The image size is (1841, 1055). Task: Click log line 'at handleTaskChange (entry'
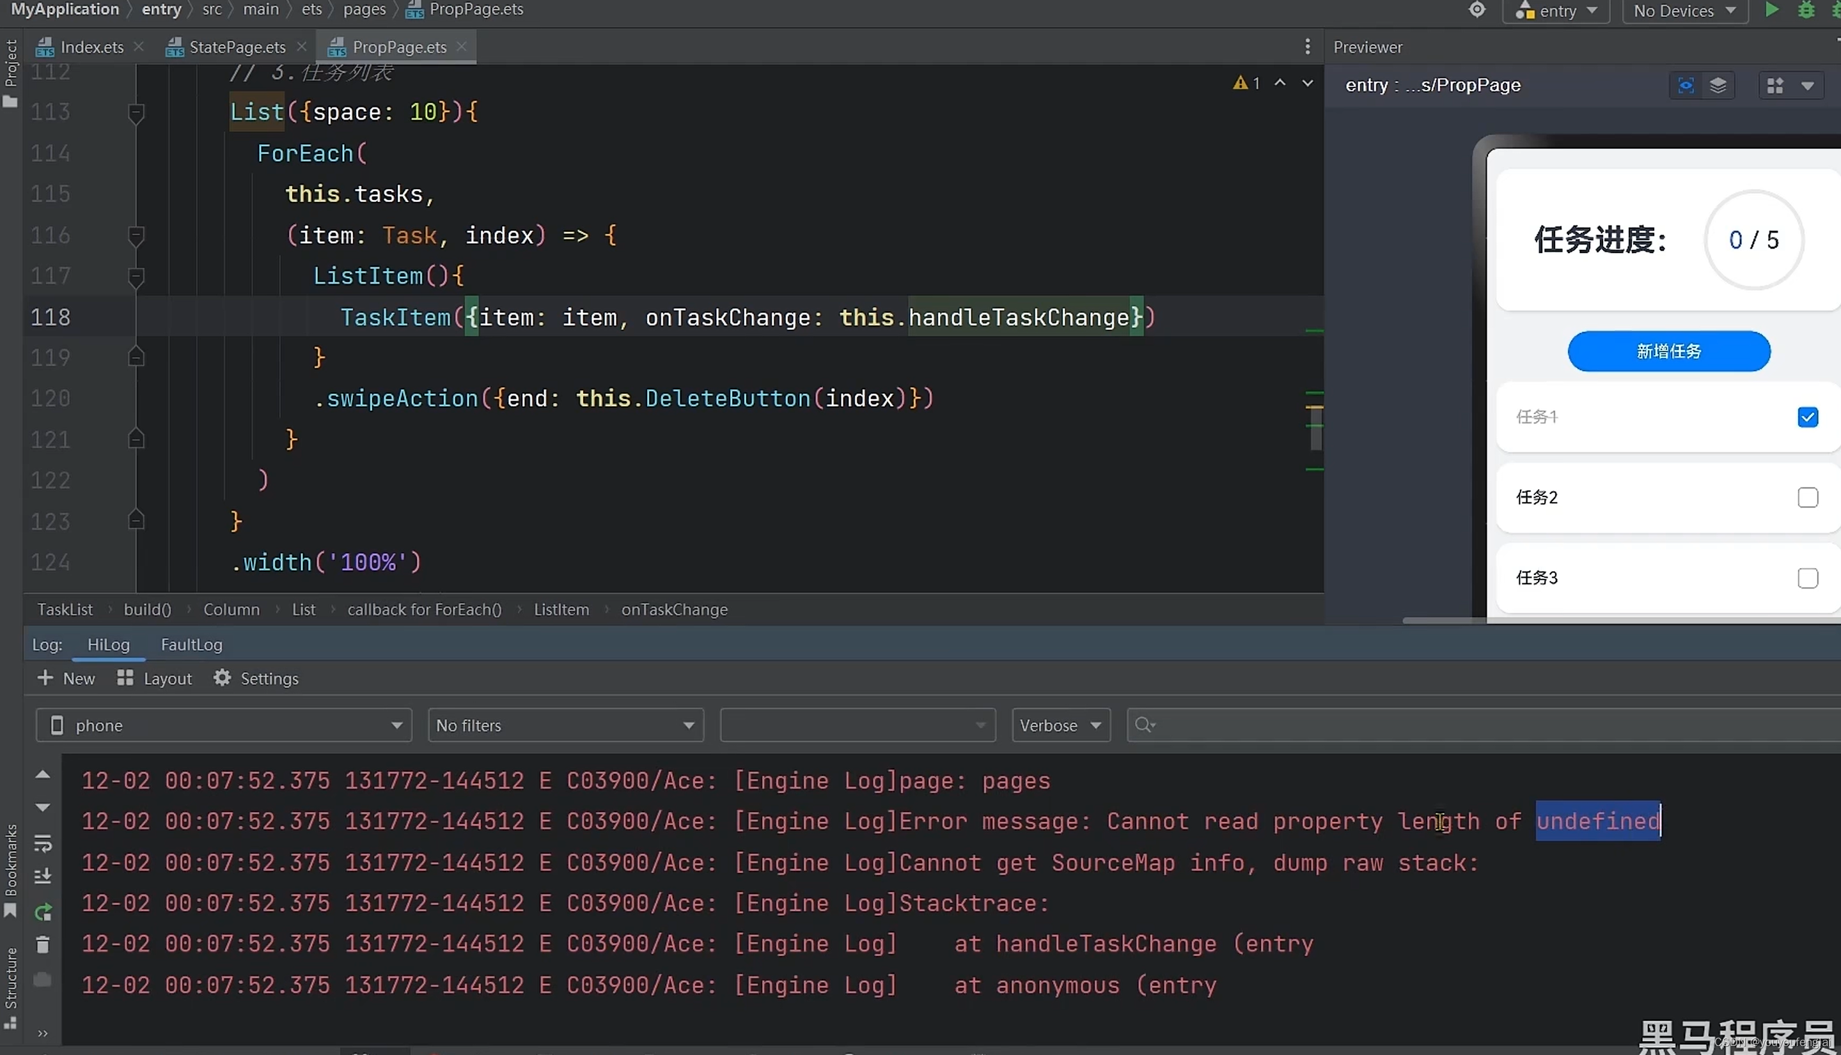(1133, 944)
